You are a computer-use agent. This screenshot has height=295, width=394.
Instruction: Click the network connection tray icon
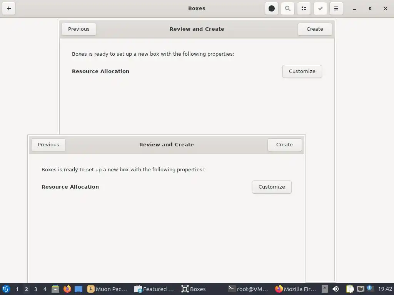point(360,289)
